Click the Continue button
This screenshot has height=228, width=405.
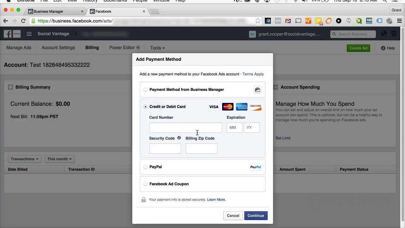click(x=256, y=216)
